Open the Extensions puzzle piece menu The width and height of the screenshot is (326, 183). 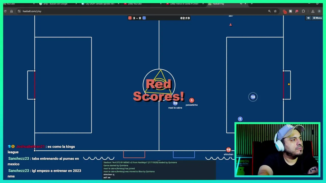click(303, 11)
